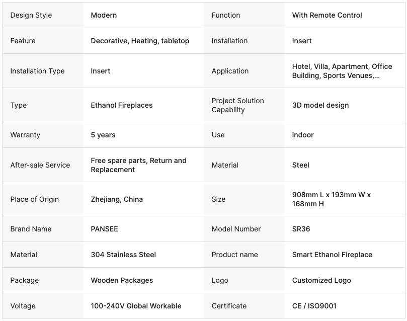Select the Modern value text
The width and height of the screenshot is (407, 321).
(104, 15)
